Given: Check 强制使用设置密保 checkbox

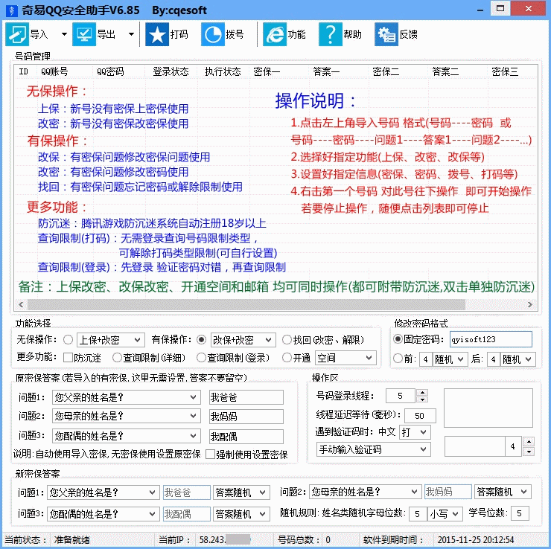Looking at the screenshot, I should coord(210,454).
